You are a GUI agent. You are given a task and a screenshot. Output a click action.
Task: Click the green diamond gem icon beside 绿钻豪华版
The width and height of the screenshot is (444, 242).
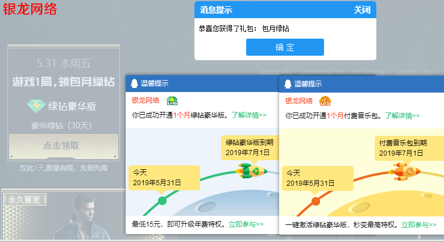(36, 106)
